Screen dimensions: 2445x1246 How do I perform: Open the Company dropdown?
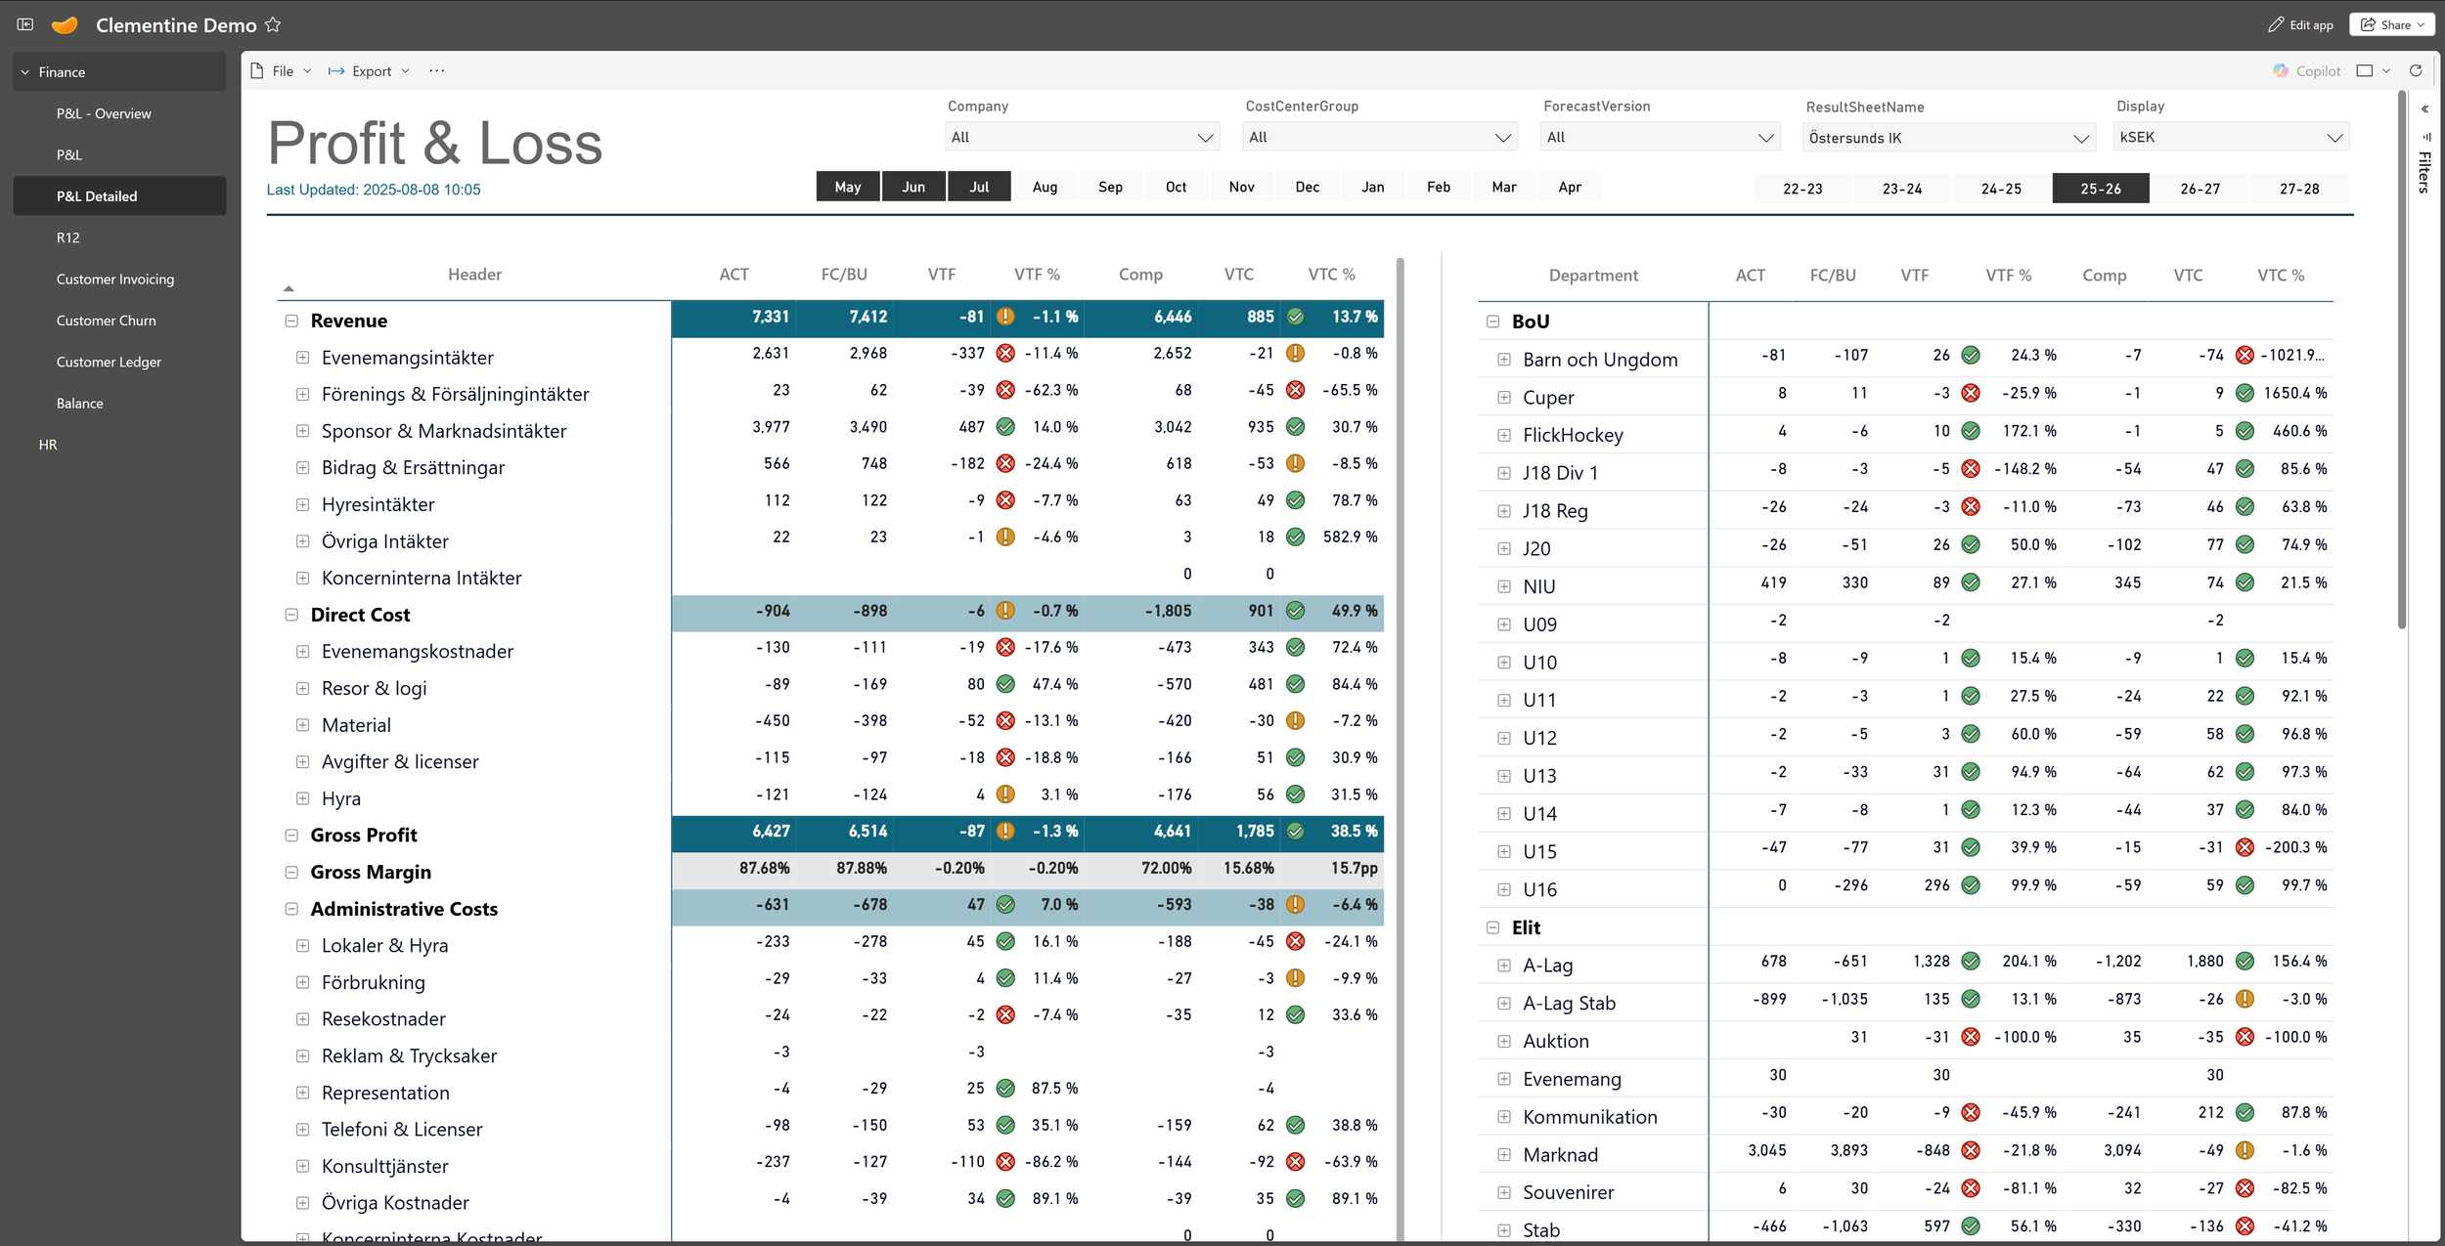(1082, 137)
